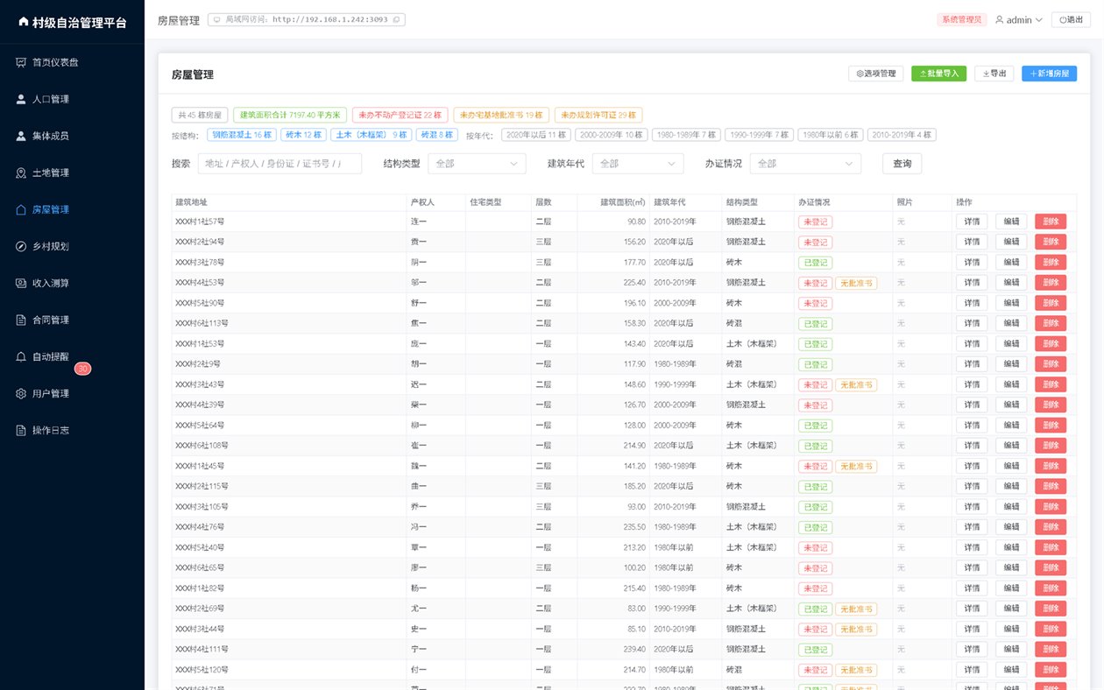Open admin user dropdown menu

[1018, 20]
